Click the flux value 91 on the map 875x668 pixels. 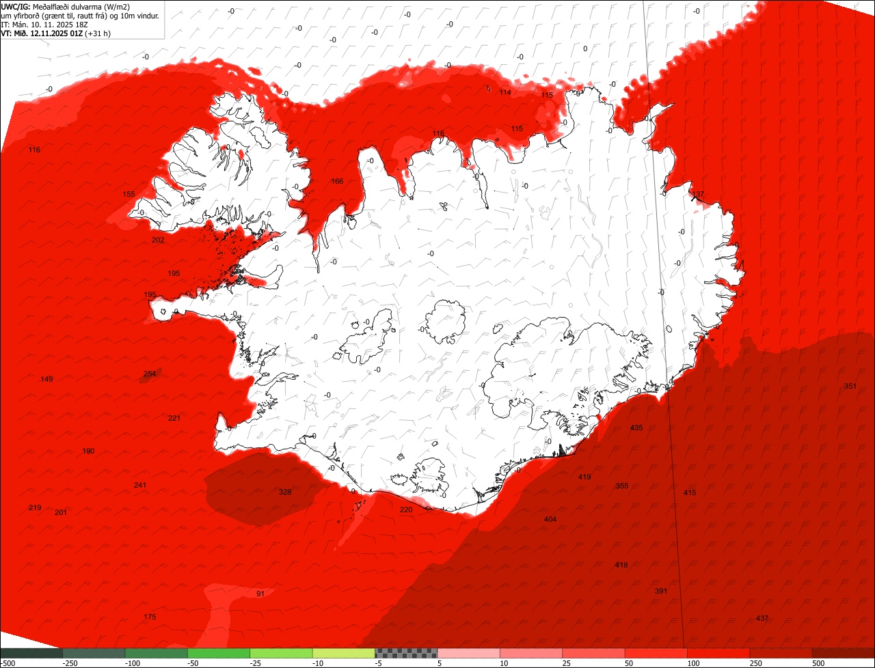coord(260,594)
